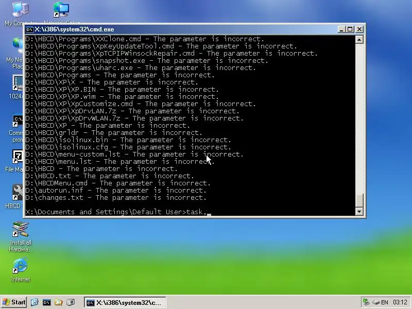Click the 'D:\HBCD\XP\XP.BIN' line
Image resolution: width=412 pixels, height=309 pixels.
tap(122, 90)
